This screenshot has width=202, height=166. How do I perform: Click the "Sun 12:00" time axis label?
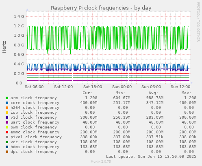[180, 87]
